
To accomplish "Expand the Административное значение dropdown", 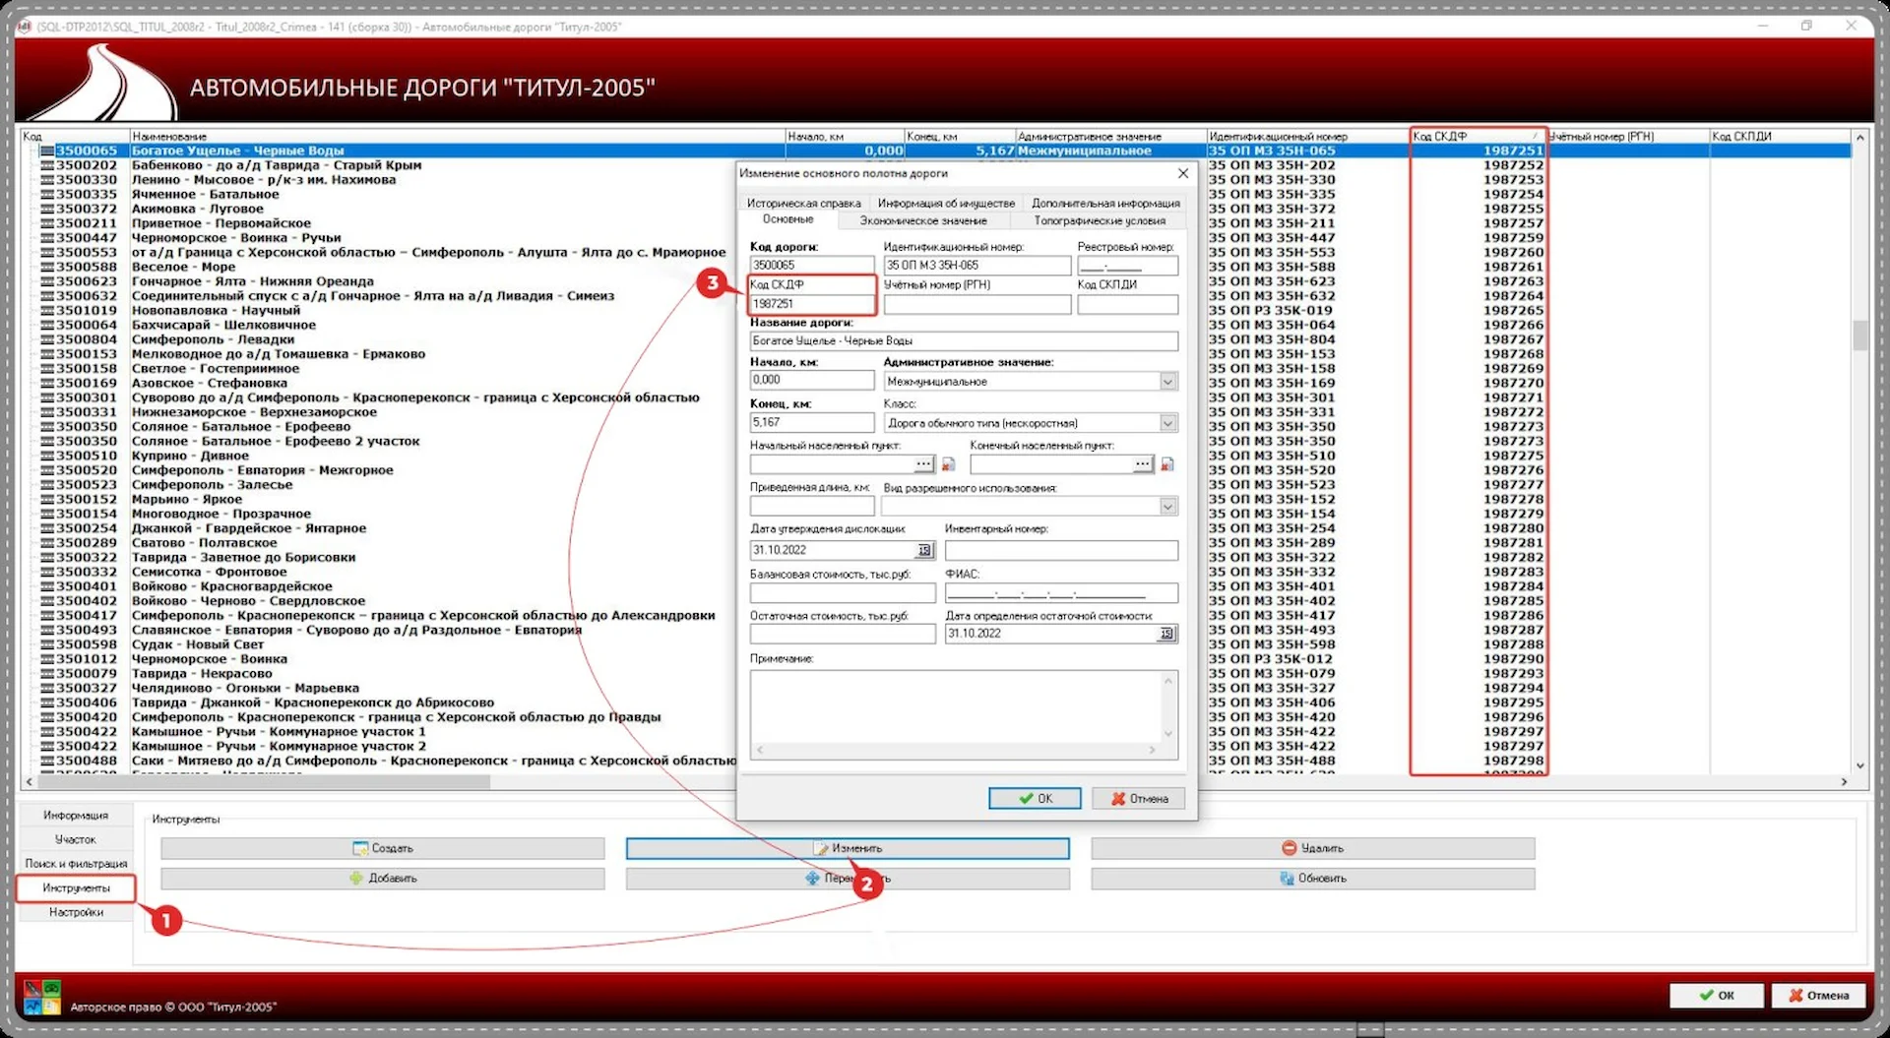I will tap(1167, 382).
